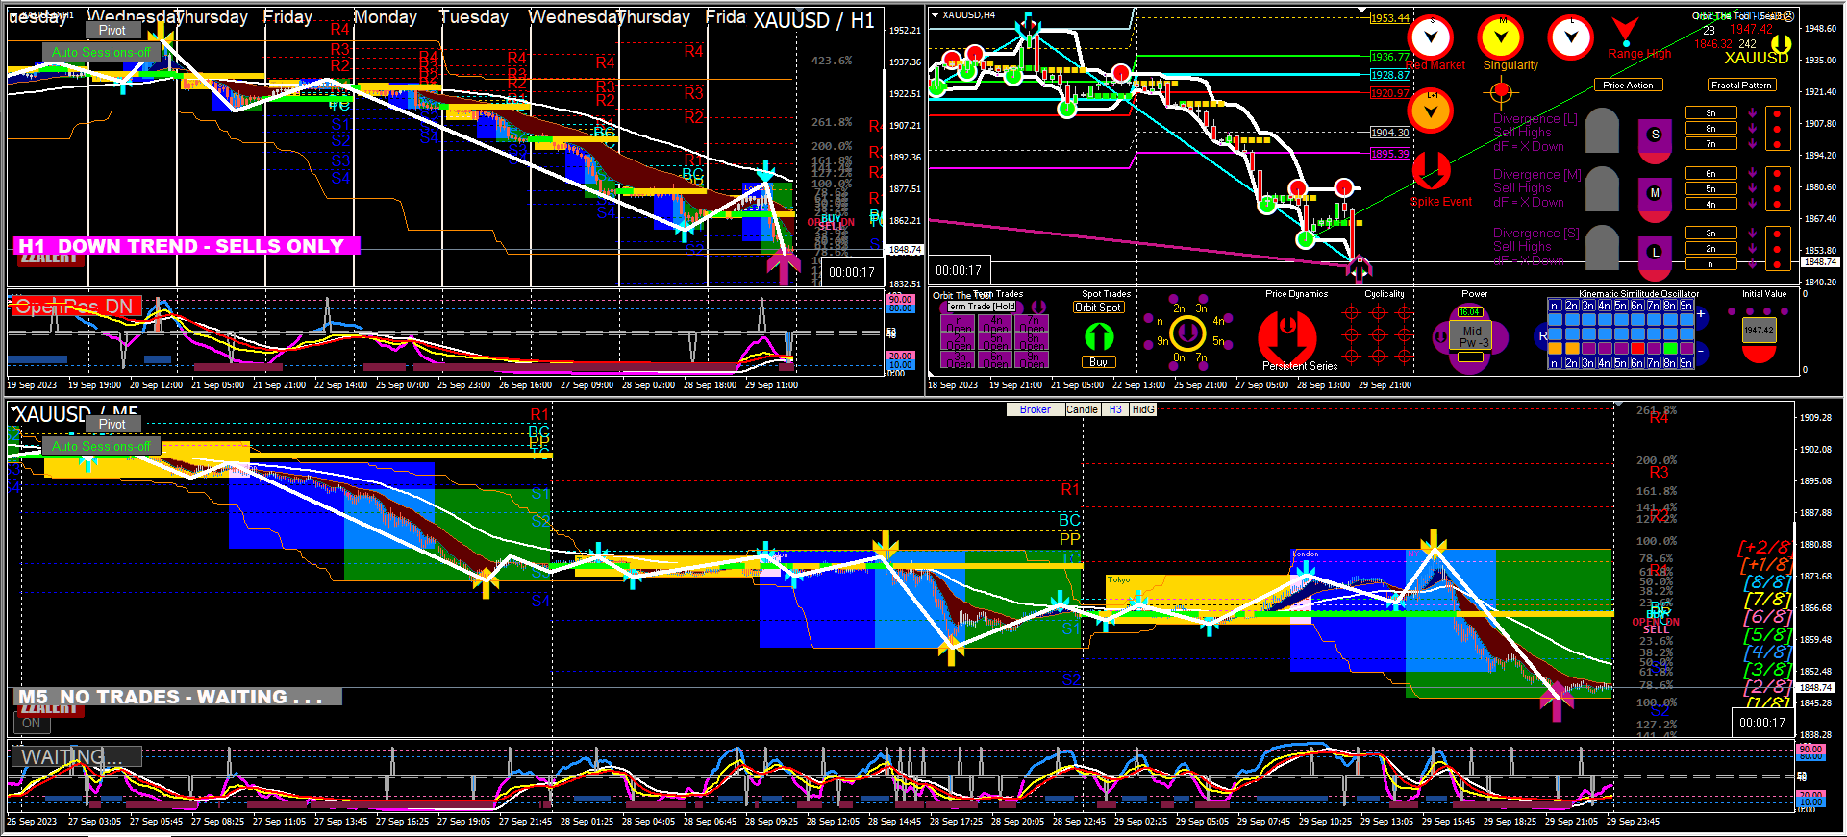
Task: Select the top 9n oscillator column header
Action: [1685, 306]
